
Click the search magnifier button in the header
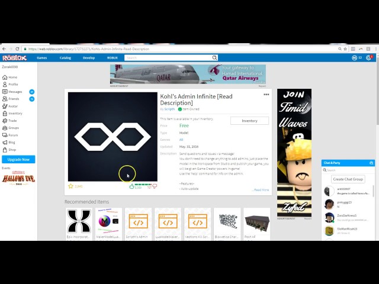pos(214,58)
